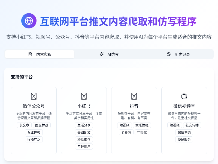Click the 微信公众号 card icon
The width and height of the screenshot is (218, 164).
click(x=34, y=96)
